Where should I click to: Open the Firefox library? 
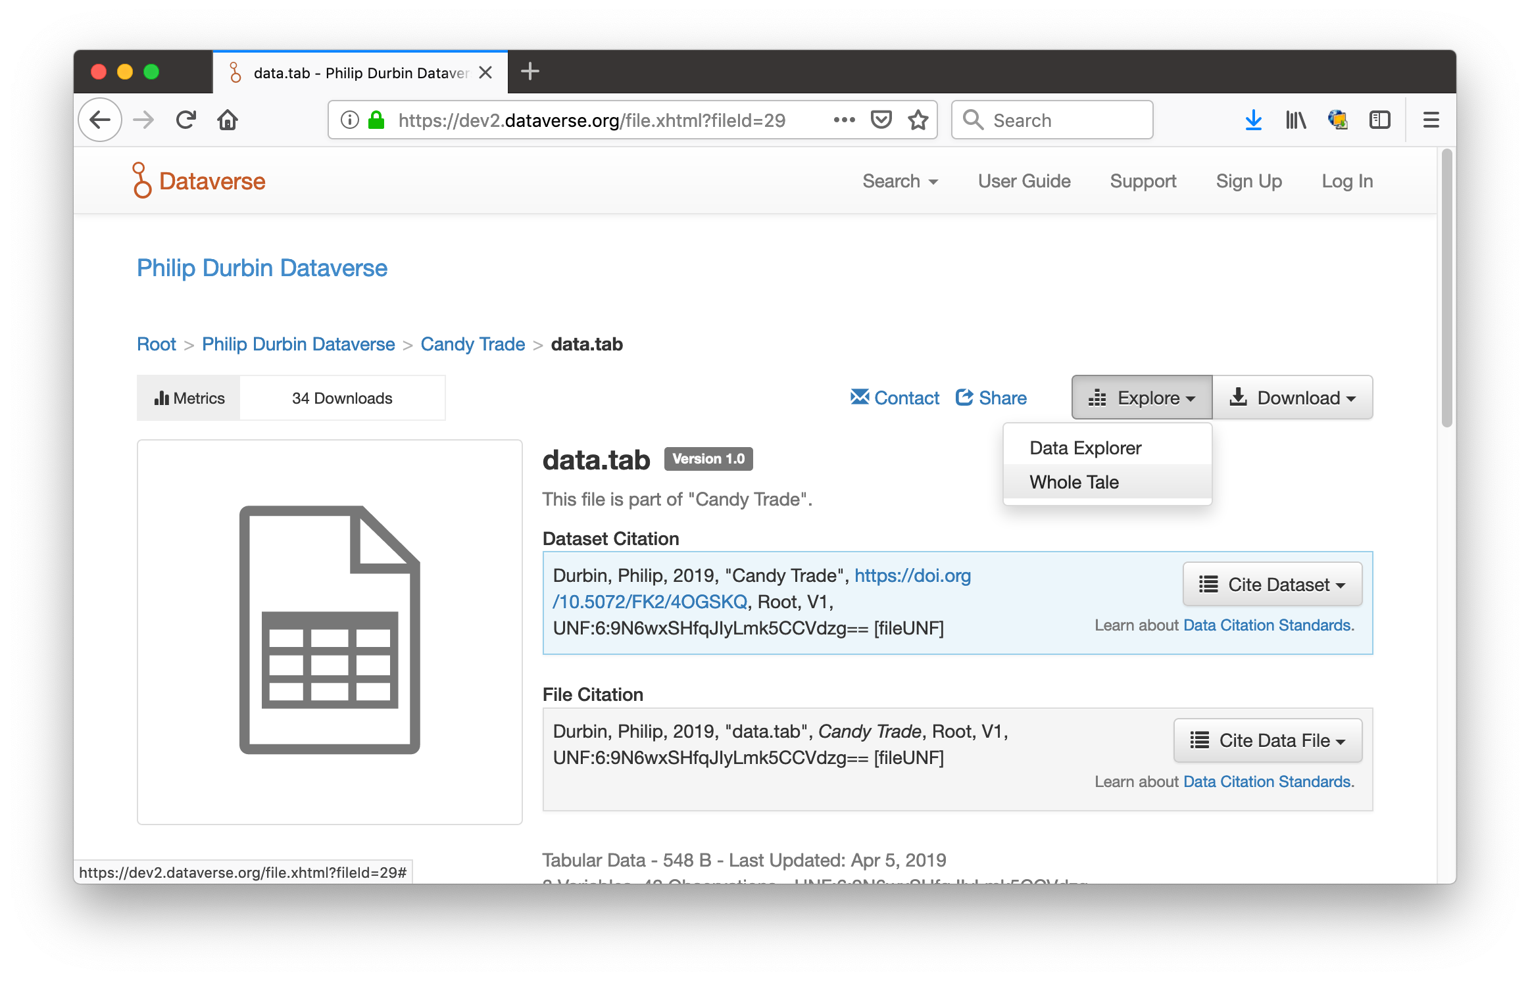pos(1296,120)
